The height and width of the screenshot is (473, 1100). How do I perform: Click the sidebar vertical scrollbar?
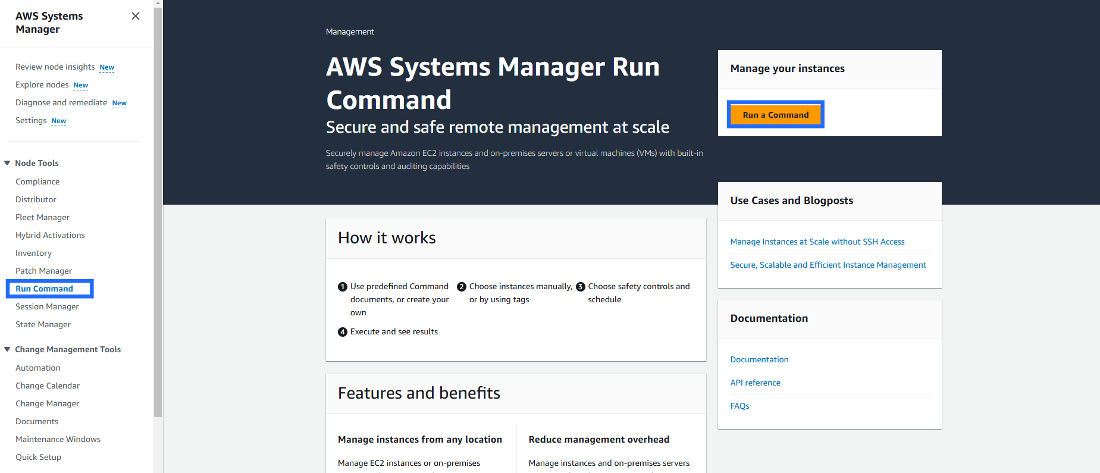tap(158, 208)
